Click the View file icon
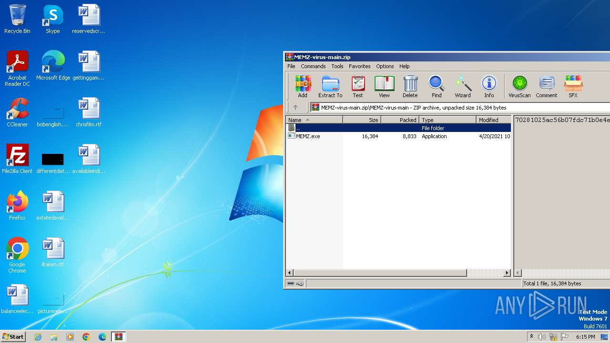The height and width of the screenshot is (343, 610). point(384,86)
